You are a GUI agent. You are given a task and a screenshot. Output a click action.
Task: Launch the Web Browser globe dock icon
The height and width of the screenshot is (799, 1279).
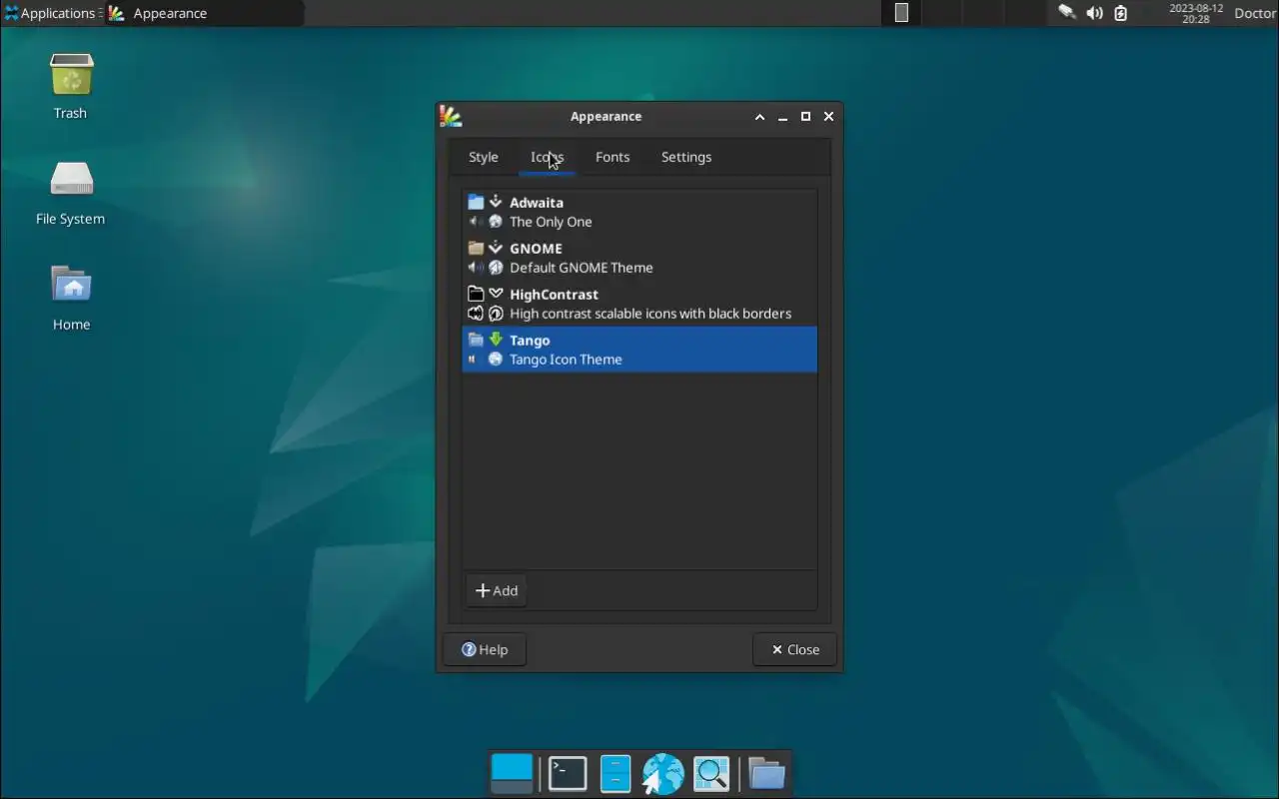point(662,774)
